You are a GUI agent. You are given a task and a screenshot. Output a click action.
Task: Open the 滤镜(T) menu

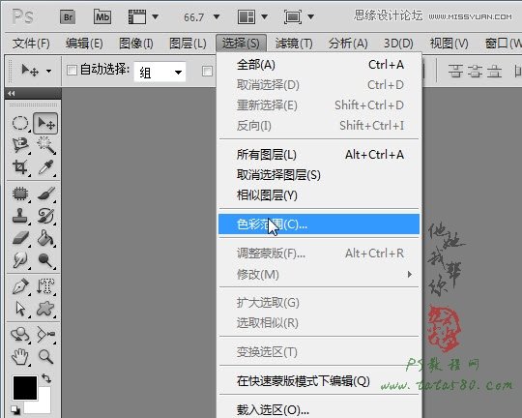pos(294,44)
